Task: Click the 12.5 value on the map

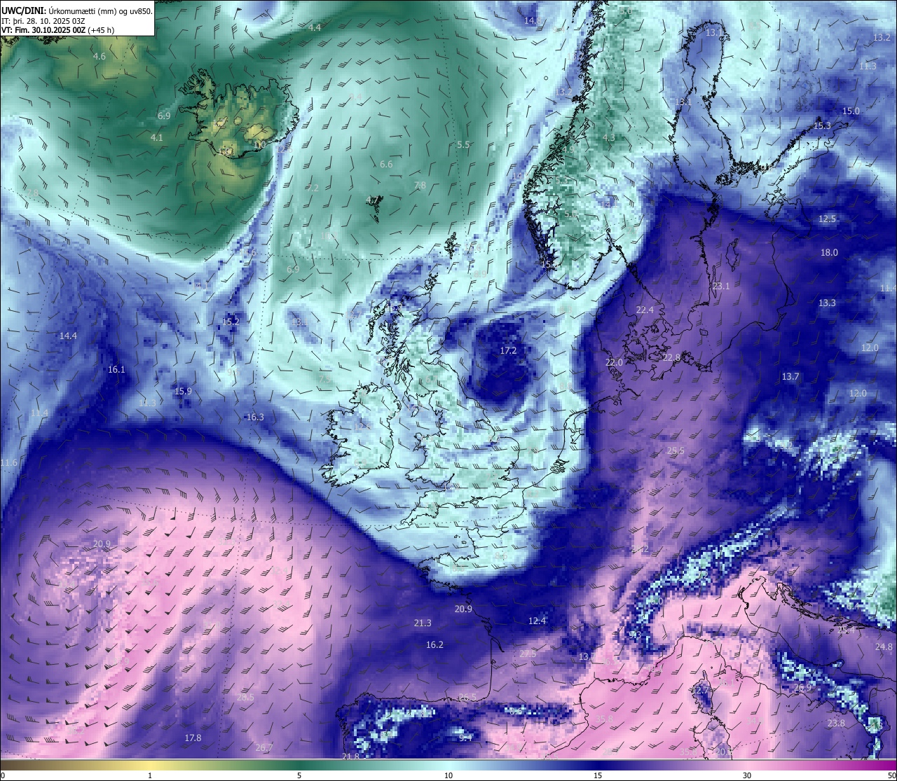Action: tap(827, 219)
